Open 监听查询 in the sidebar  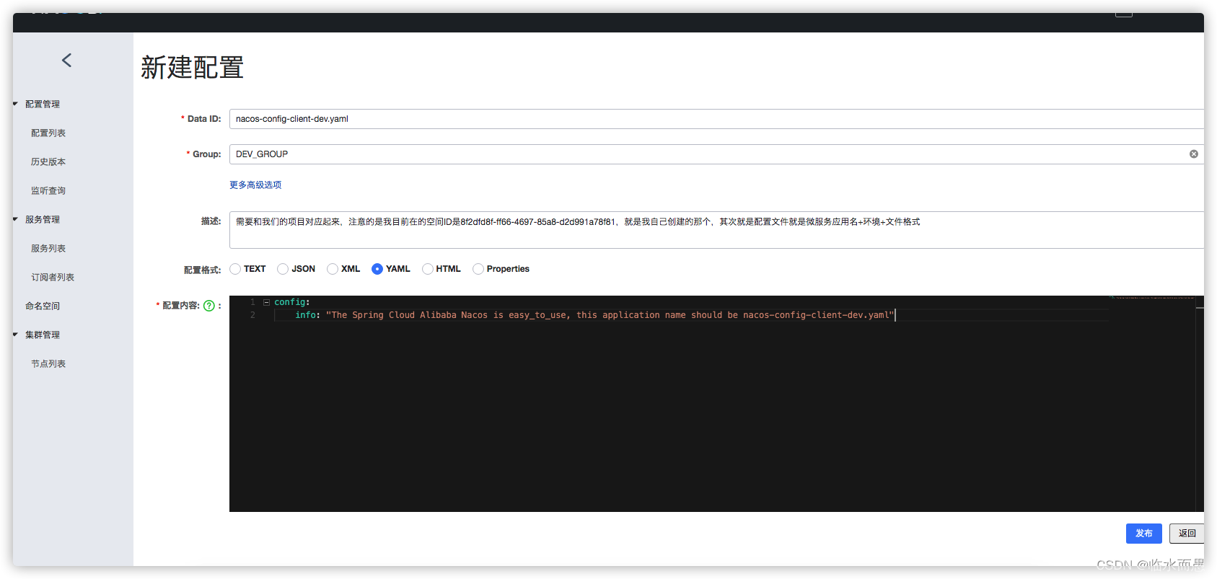point(48,190)
